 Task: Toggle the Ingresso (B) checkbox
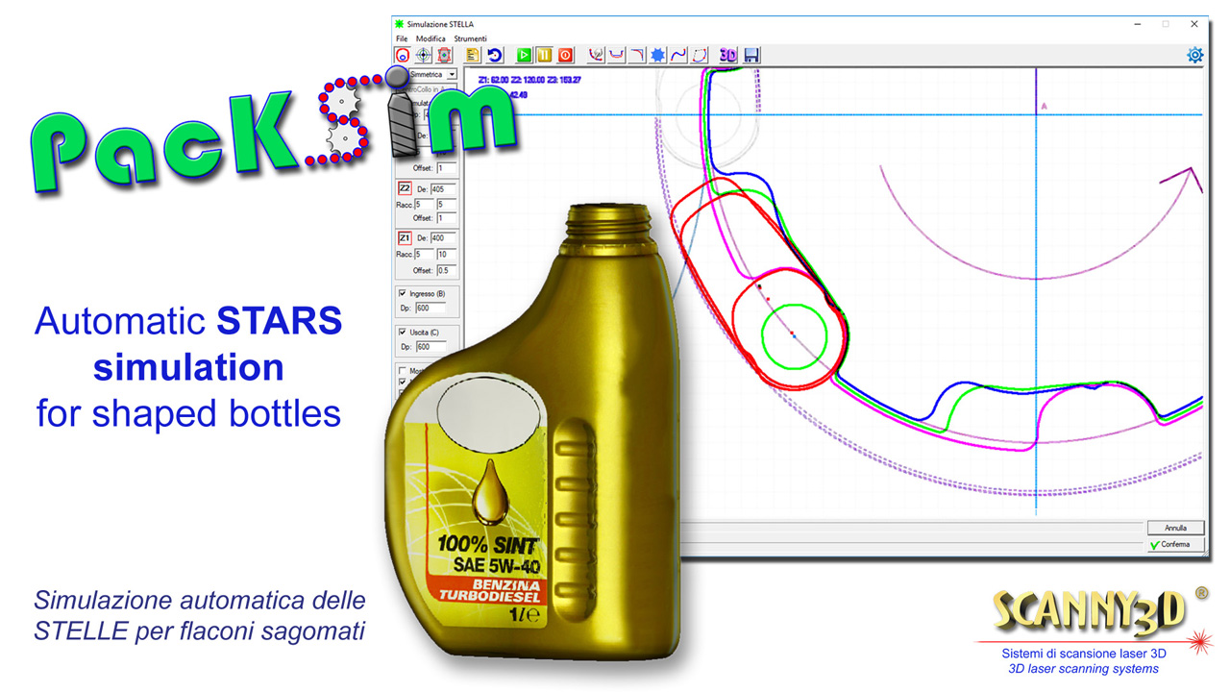[403, 293]
